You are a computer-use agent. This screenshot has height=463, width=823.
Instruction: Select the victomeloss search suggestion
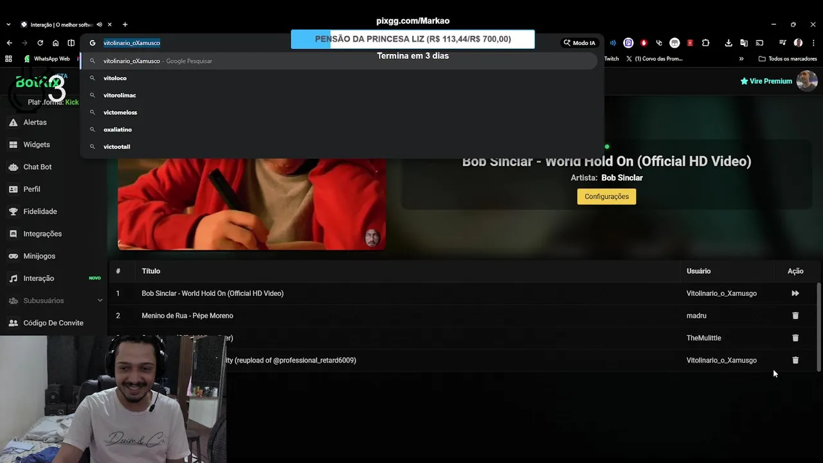(339, 113)
